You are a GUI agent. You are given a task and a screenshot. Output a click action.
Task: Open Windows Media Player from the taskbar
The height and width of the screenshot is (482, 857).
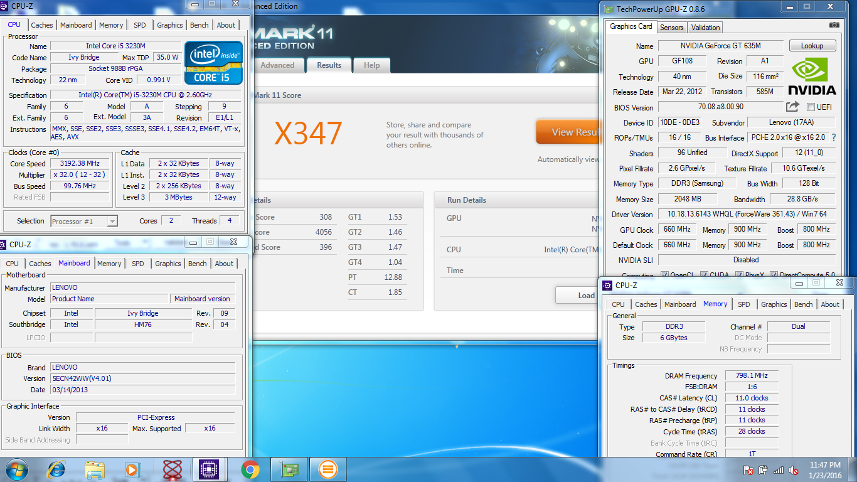(x=132, y=469)
